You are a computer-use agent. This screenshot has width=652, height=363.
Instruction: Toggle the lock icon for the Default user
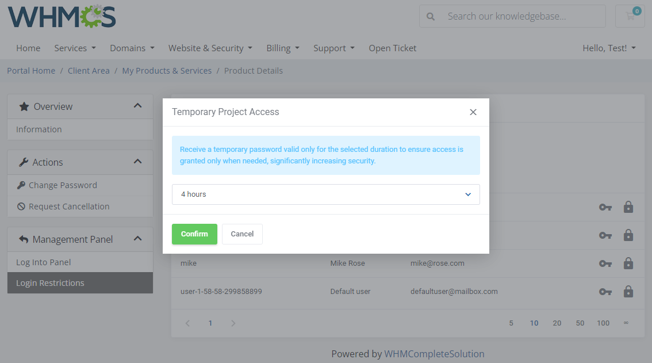click(x=628, y=292)
